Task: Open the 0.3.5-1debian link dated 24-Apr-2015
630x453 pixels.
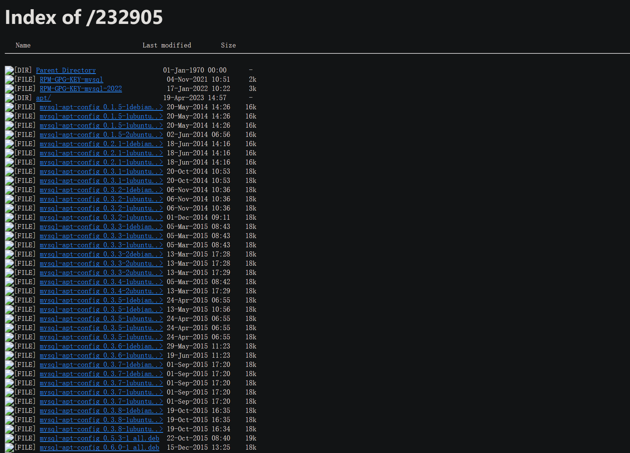Action: [x=101, y=300]
